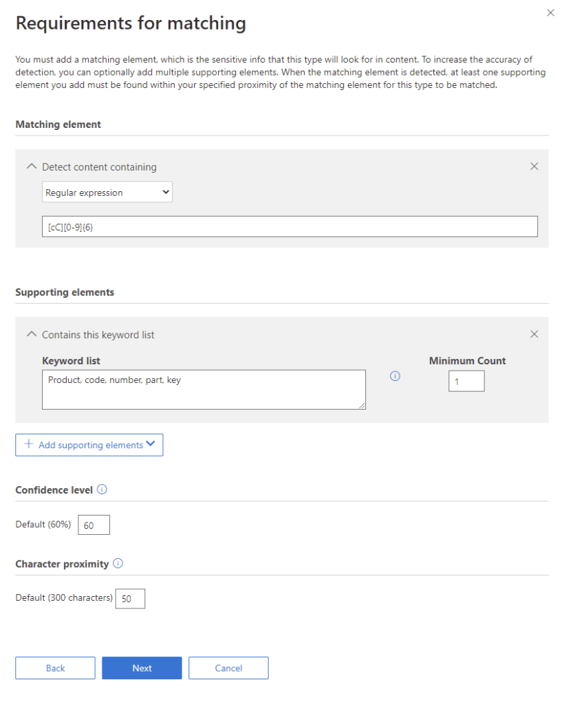
Task: Click the Minimum Count field
Action: pyautogui.click(x=466, y=382)
